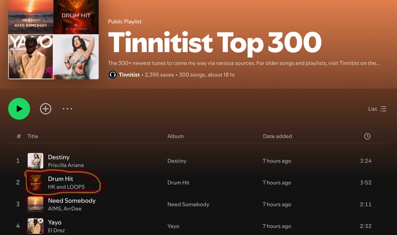
Task: Select the Drum Hit track title
Action: coord(60,179)
